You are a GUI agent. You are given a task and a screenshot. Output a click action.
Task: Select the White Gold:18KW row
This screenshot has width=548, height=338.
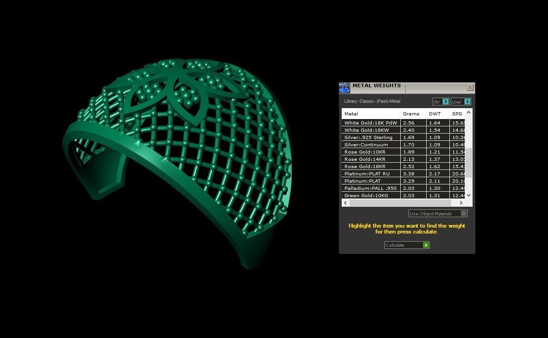404,130
